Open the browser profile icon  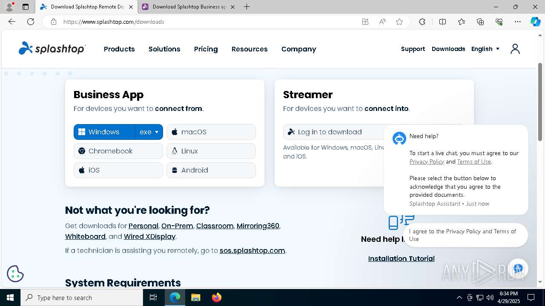pyautogui.click(x=9, y=7)
